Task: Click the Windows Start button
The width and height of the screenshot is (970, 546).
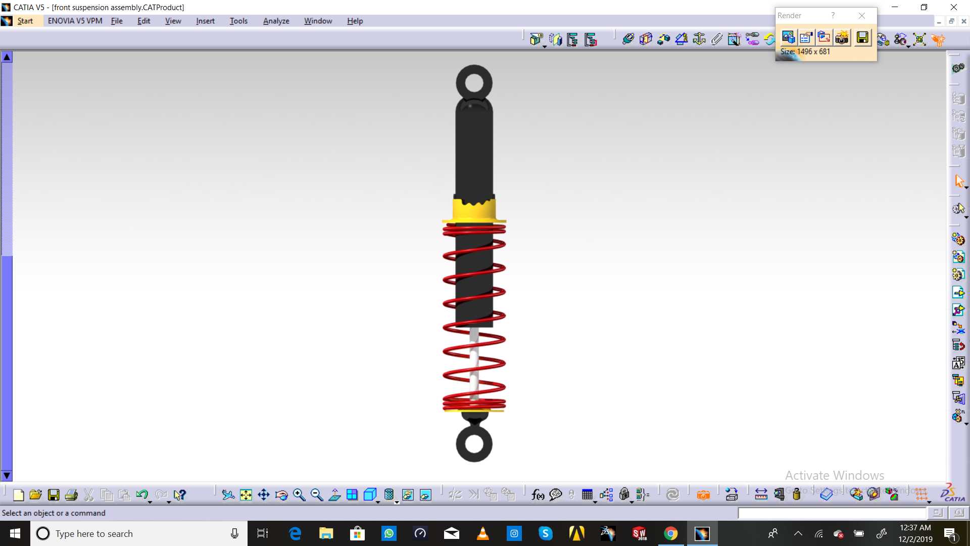Action: (15, 533)
